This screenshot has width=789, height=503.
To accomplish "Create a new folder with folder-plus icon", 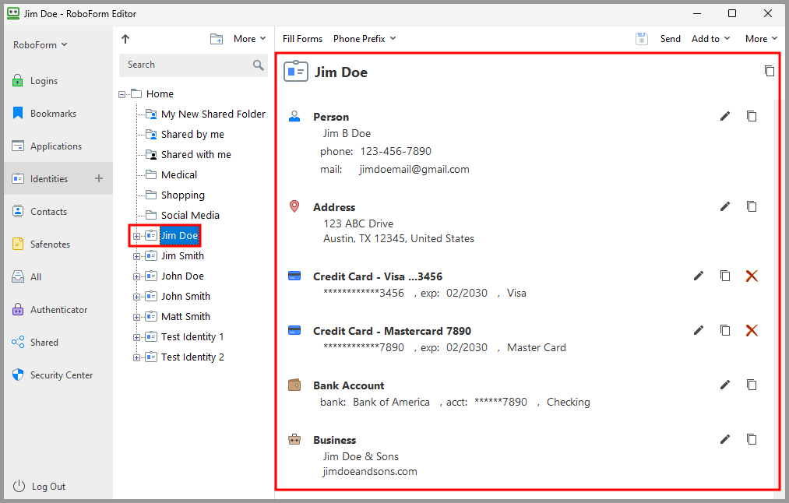I will click(x=217, y=39).
